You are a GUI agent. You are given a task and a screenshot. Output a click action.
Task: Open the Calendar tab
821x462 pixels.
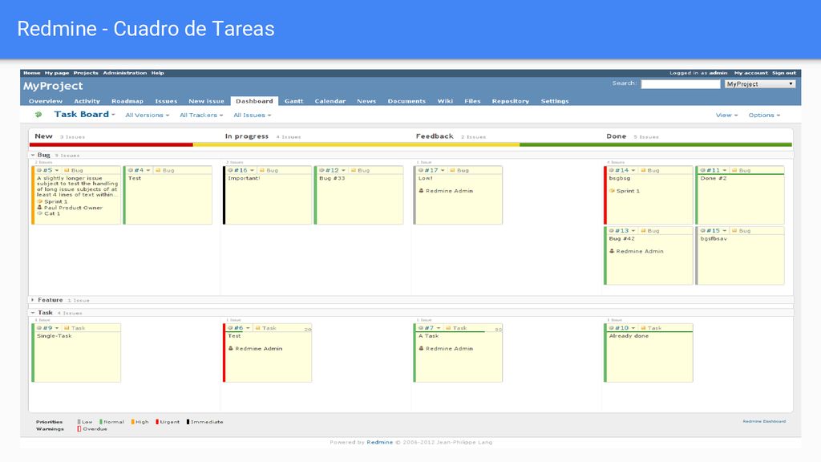pos(330,101)
